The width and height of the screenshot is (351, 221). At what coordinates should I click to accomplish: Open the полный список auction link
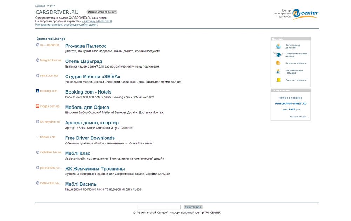pos(299,117)
